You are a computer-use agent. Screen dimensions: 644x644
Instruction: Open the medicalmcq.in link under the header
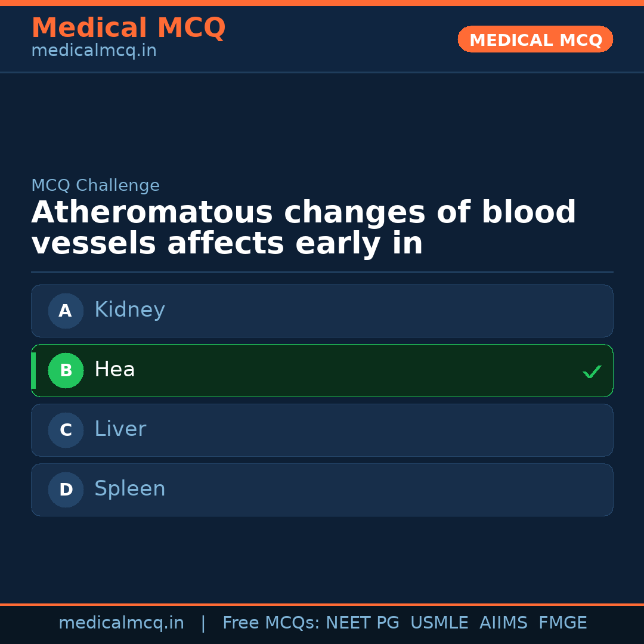(94, 50)
